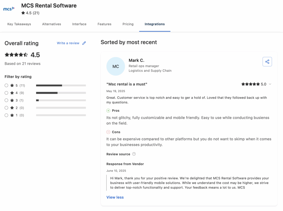Collapse review with View less

point(115,197)
